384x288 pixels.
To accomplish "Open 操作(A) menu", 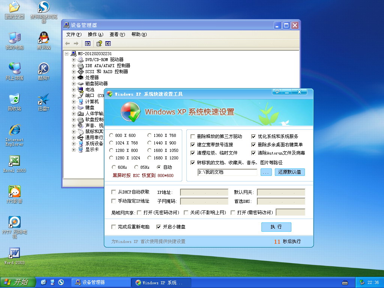I will tap(96, 34).
